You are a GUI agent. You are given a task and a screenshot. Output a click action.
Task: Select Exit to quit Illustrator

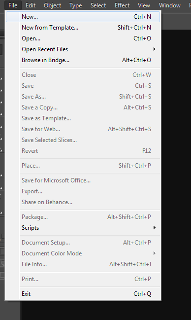[83, 294]
